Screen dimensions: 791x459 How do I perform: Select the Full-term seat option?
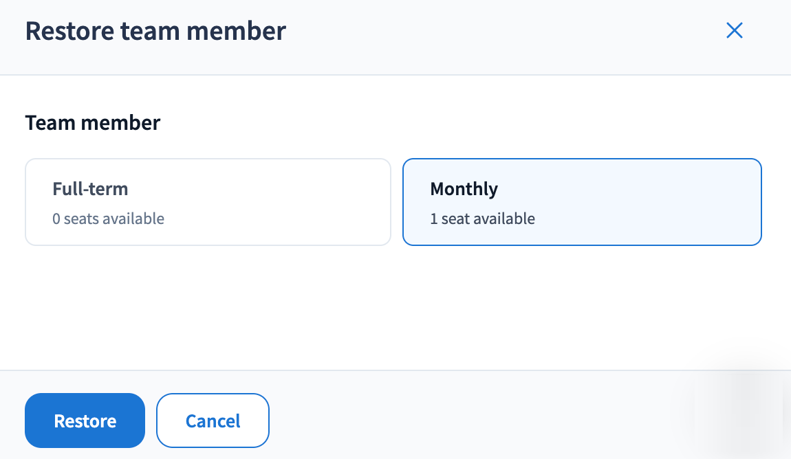pos(208,202)
